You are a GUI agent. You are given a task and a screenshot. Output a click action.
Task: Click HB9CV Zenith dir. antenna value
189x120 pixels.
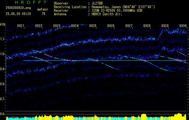pyautogui.click(x=107, y=14)
